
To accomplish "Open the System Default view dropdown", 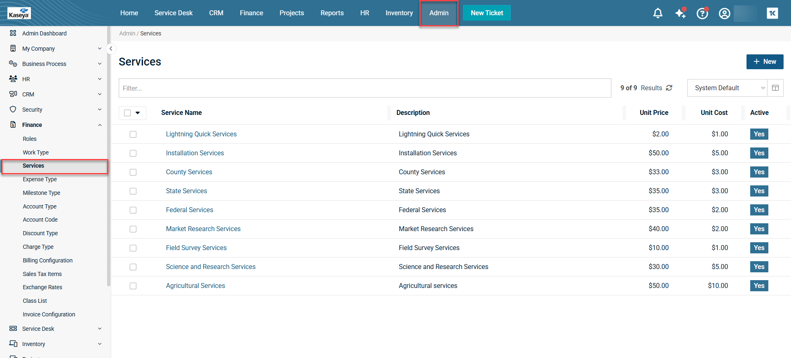I will click(727, 88).
